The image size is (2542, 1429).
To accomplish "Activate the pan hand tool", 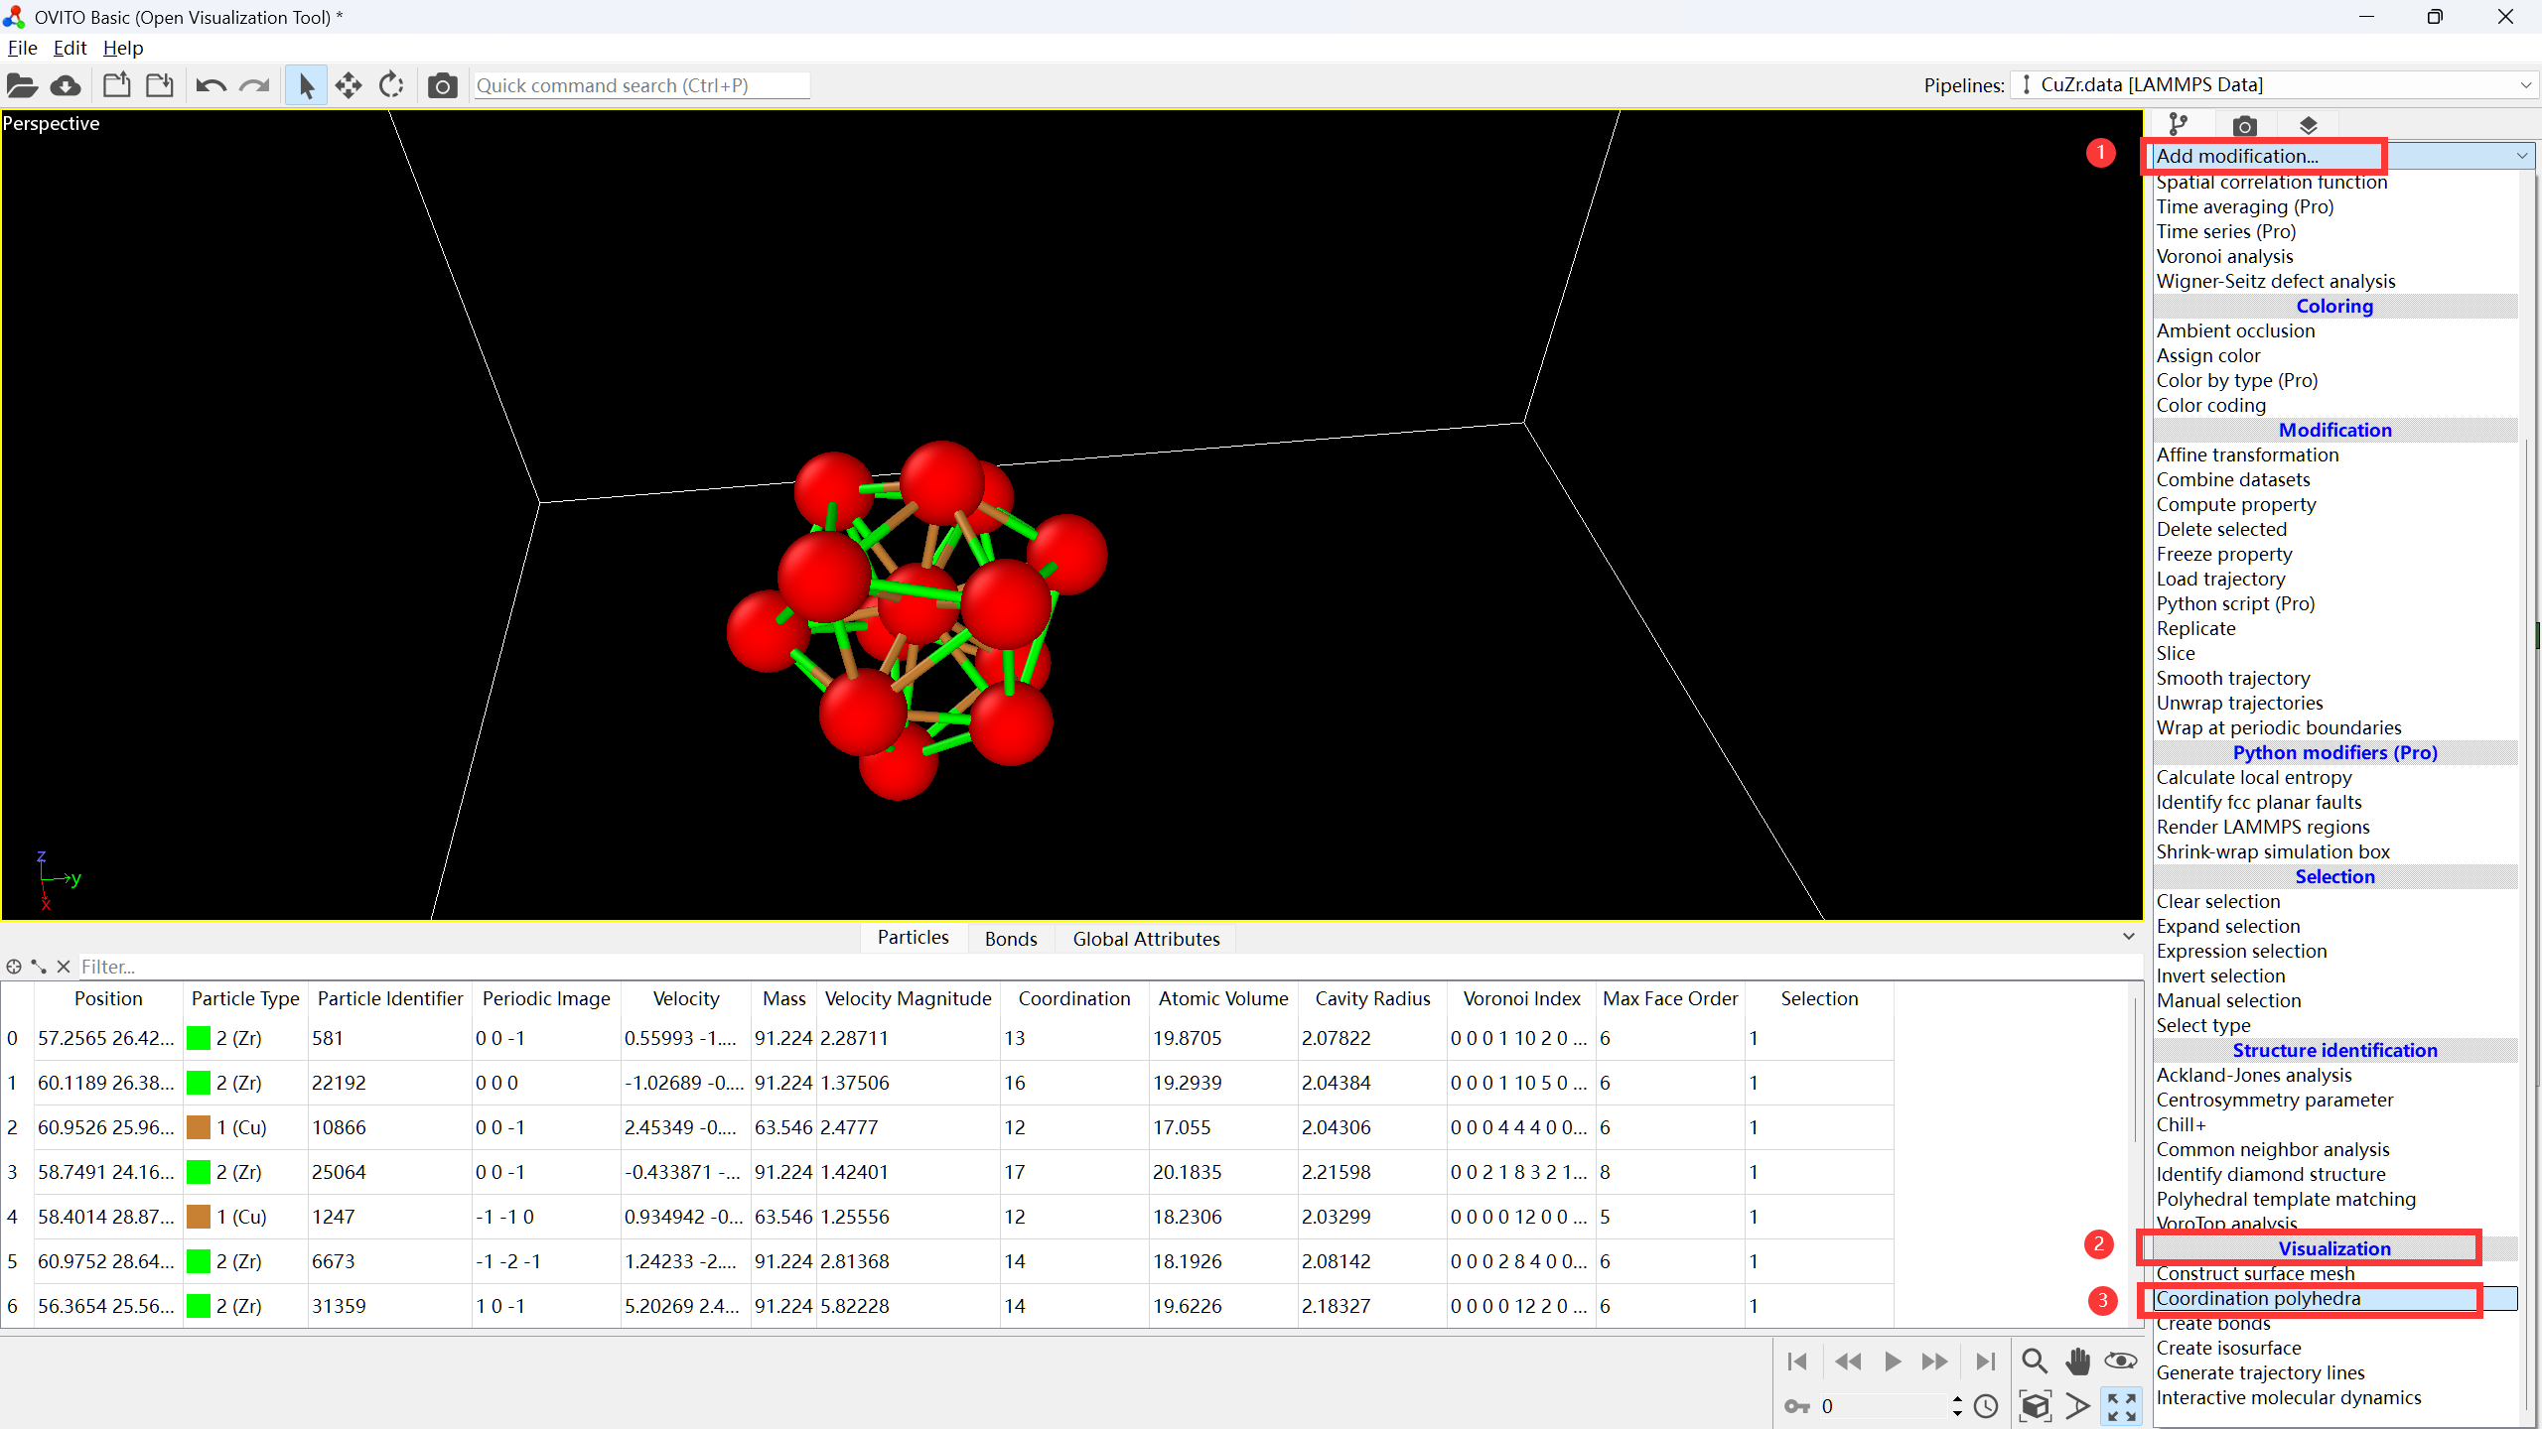I will click(x=2077, y=1361).
